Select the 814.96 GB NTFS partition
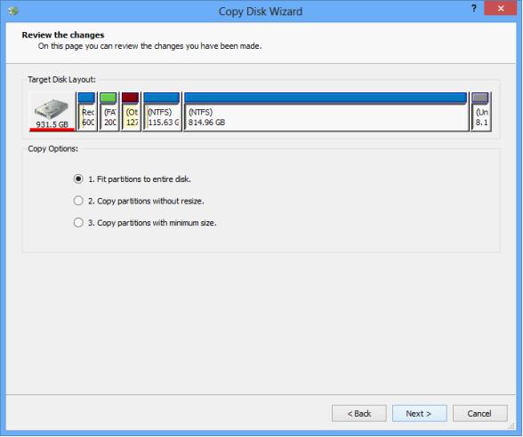 326,112
